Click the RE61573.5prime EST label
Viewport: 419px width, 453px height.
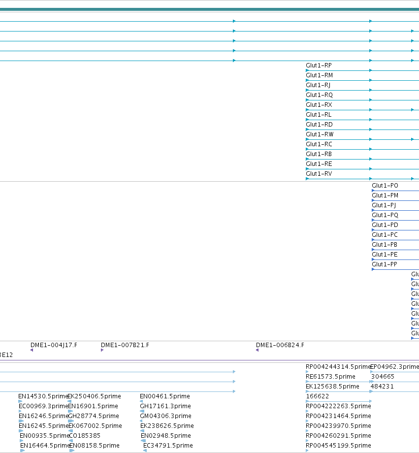pos(330,377)
